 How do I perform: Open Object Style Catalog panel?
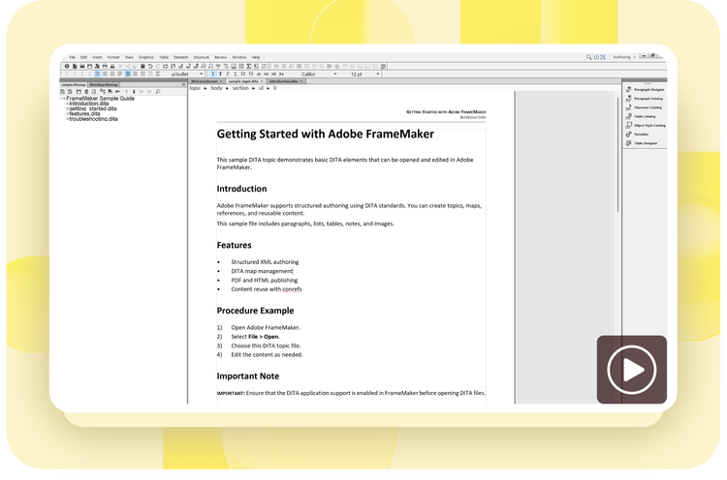(646, 126)
